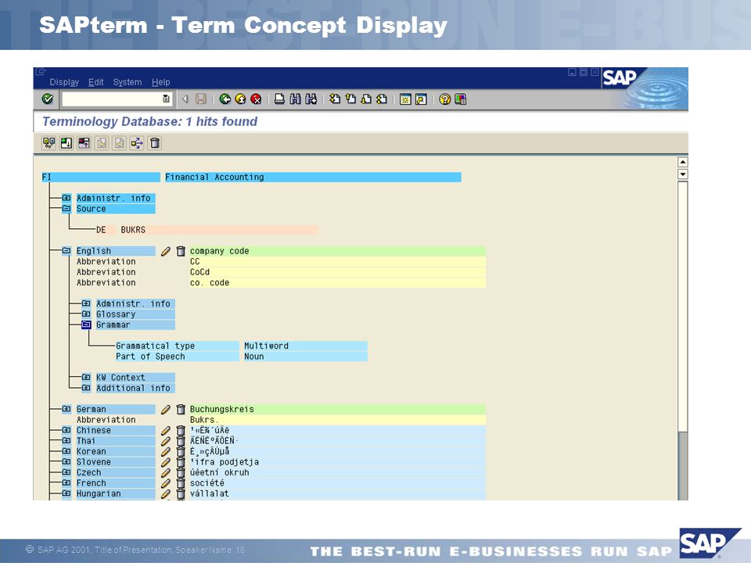Viewport: 751px width, 563px height.
Task: Click the yellow Help question mark icon
Action: (x=445, y=99)
